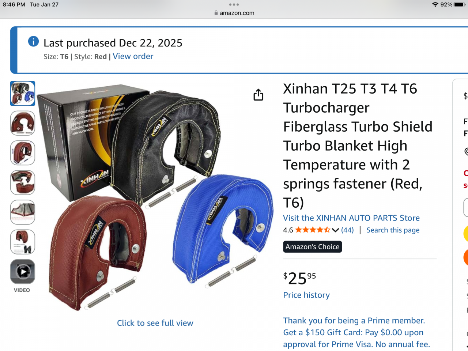The image size is (468, 351).
Task: Open the 44 reviews count link
Action: click(x=347, y=230)
